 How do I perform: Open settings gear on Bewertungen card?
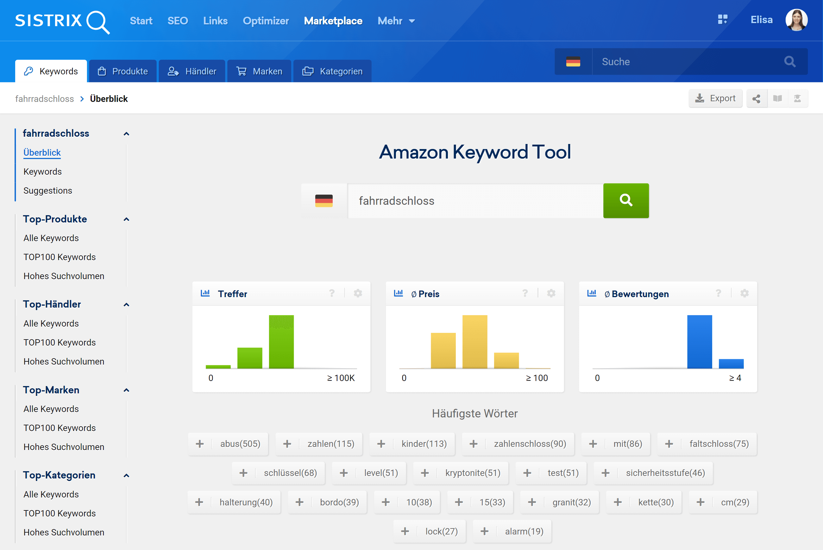744,293
